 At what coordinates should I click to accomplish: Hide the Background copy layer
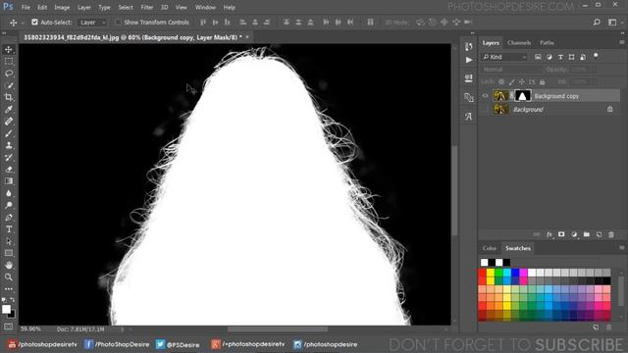485,96
